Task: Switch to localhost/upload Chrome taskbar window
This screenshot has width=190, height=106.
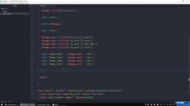Action: tap(12, 105)
